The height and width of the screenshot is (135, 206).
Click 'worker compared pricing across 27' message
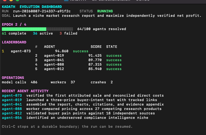coord(94,109)
